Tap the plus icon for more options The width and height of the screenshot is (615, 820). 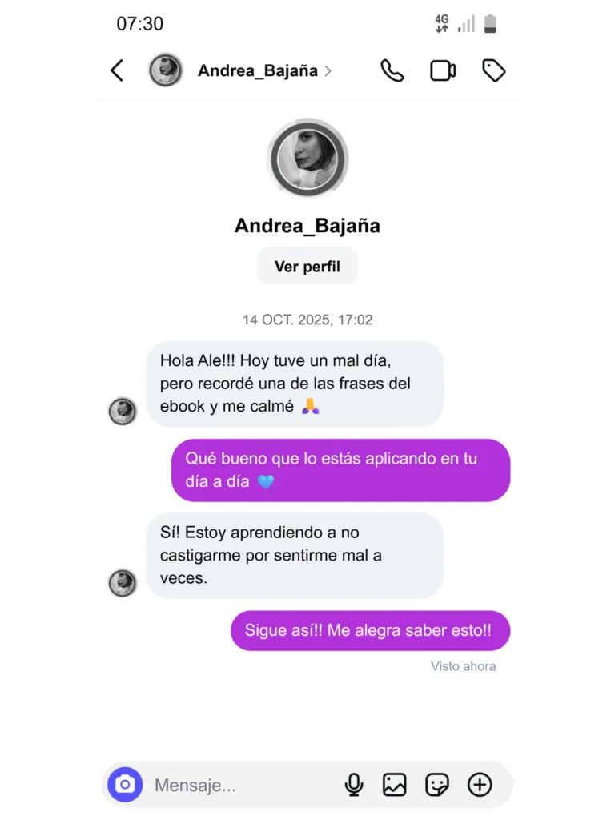[x=480, y=785]
